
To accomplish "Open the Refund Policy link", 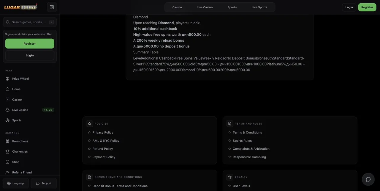I will [x=103, y=149].
